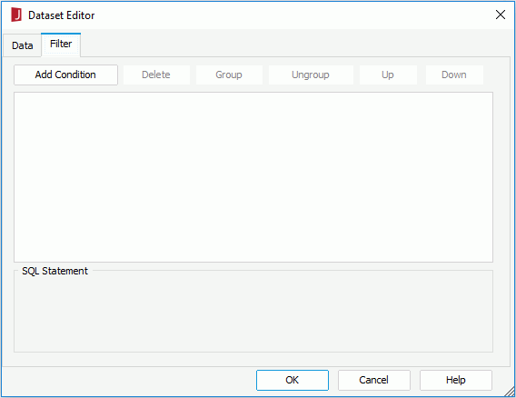This screenshot has width=516, height=398.
Task: Click the SQL Statement group label
Action: [55, 271]
